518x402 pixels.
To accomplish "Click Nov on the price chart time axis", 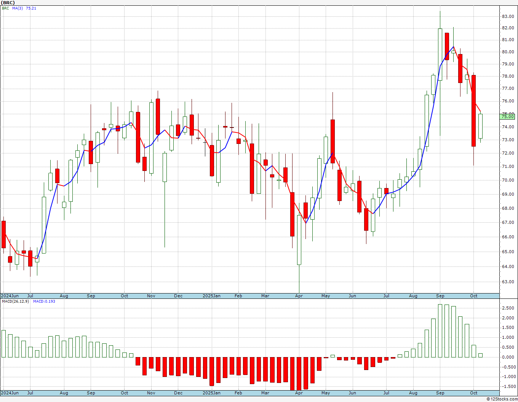I will click(x=151, y=296).
